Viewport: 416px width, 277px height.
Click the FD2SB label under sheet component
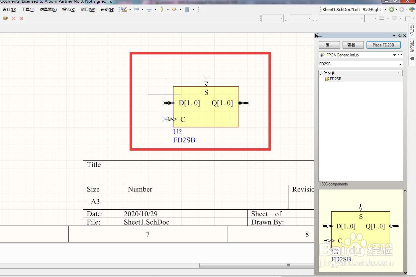coord(184,140)
